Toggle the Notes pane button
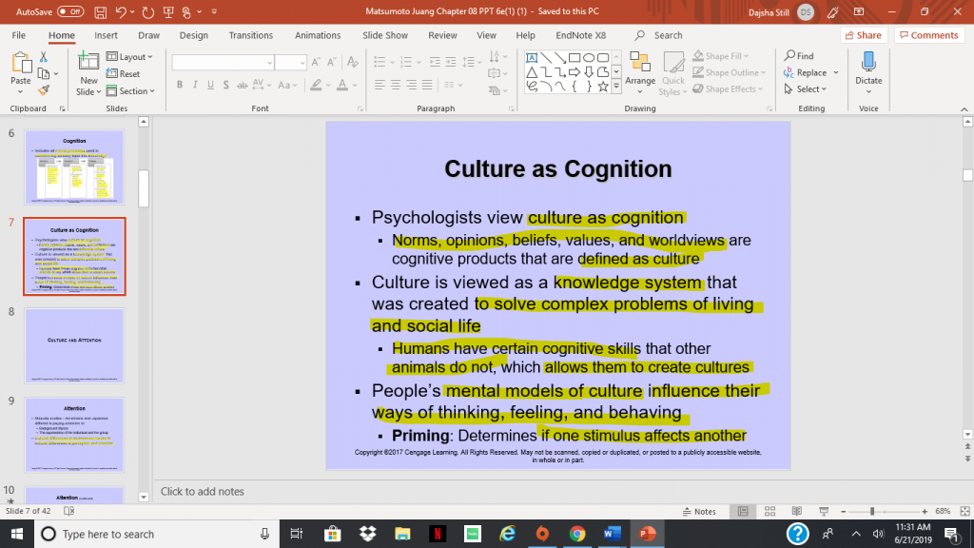 pos(698,511)
